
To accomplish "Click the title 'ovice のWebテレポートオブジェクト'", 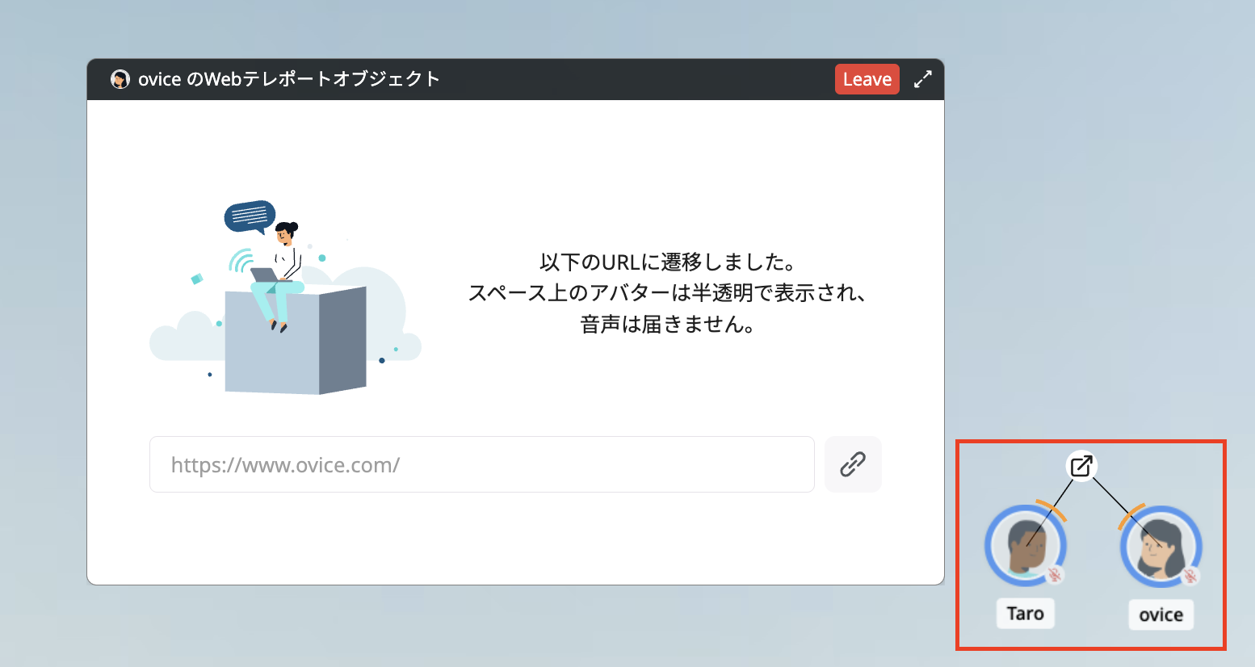I will (289, 79).
